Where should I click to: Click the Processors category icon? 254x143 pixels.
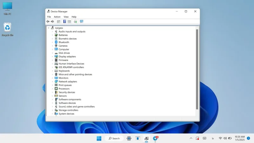(x=56, y=89)
